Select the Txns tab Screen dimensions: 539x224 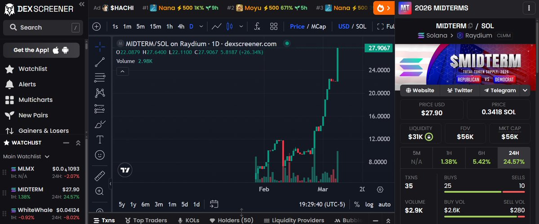pyautogui.click(x=104, y=220)
